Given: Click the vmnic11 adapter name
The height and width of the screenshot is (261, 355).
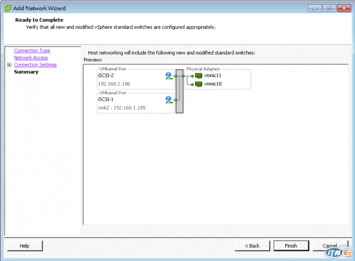Looking at the screenshot, I should click(x=213, y=75).
